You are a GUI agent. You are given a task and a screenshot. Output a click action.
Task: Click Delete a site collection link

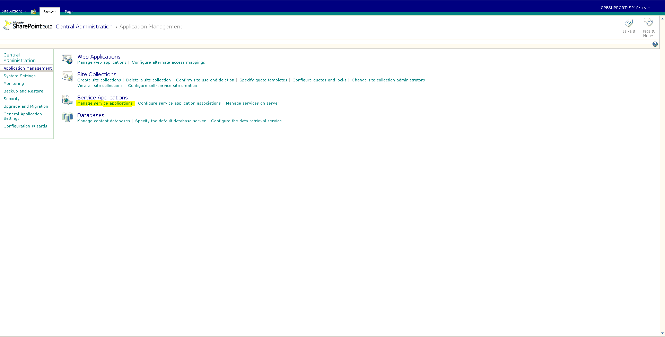coord(148,80)
